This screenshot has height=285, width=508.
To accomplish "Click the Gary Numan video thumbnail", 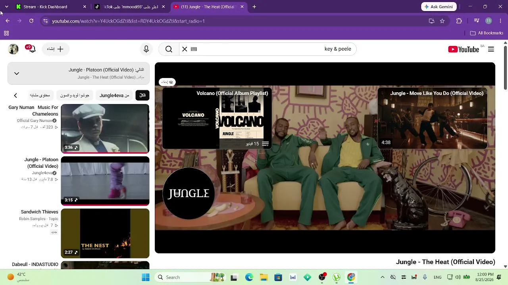I will 105,129.
